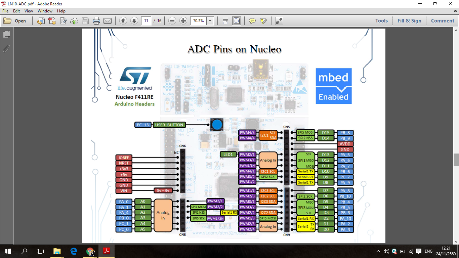Image resolution: width=459 pixels, height=258 pixels.
Task: Open the Help menu
Action: [x=61, y=11]
